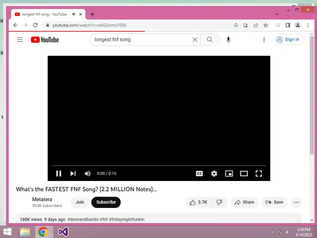Switch to theater mode
The height and width of the screenshot is (238, 317).
click(x=244, y=174)
